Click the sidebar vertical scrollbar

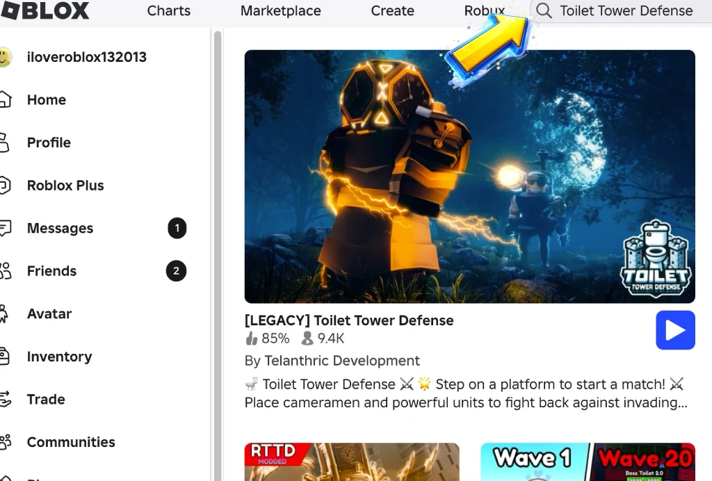click(x=218, y=256)
